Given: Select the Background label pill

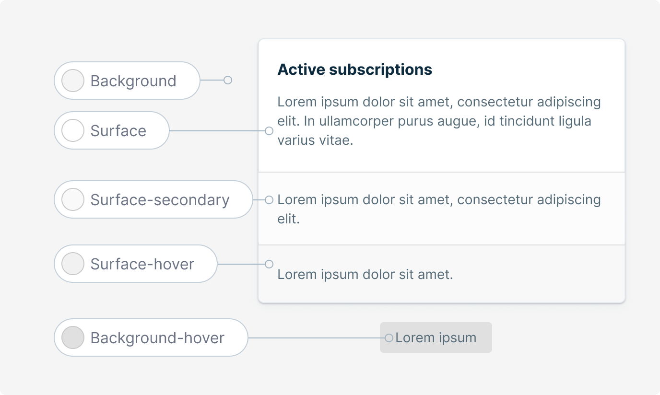Looking at the screenshot, I should pos(127,81).
